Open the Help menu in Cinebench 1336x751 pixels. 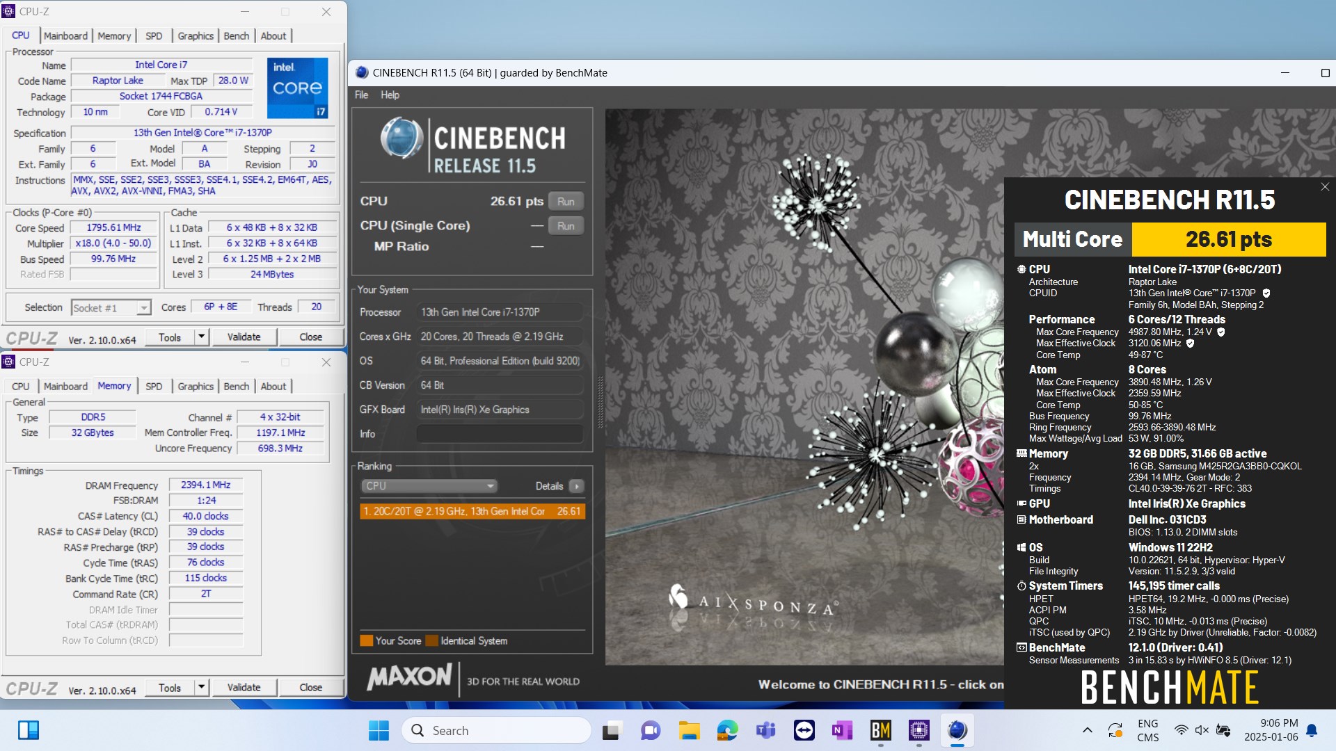tap(390, 95)
